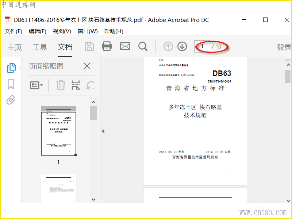Open Bookmarks panel icon
The height and width of the screenshot is (219, 292).
pos(11,84)
